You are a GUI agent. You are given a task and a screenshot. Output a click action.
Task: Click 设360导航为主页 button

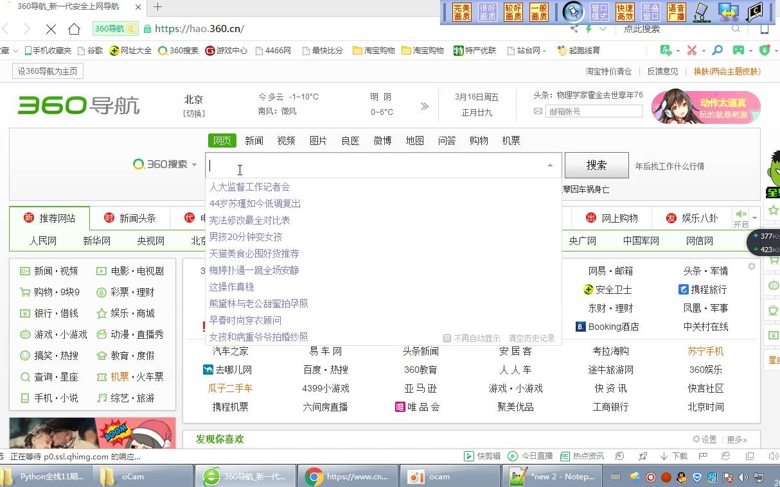click(x=48, y=71)
